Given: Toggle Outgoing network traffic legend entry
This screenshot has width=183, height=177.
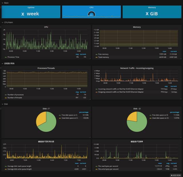Looking at the screenshot, I should pyautogui.click(x=121, y=92).
